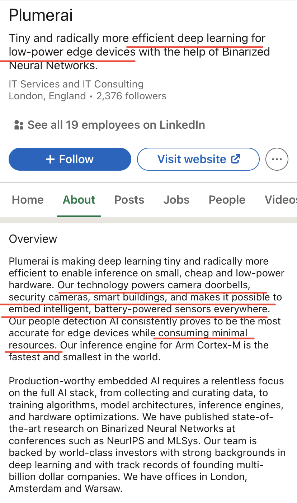
Task: Follow the Plumerai company page
Action: (x=70, y=159)
